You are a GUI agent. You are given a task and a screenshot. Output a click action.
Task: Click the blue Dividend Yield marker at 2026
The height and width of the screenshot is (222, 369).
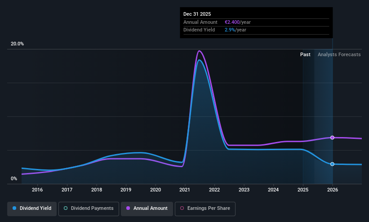[x=332, y=164]
